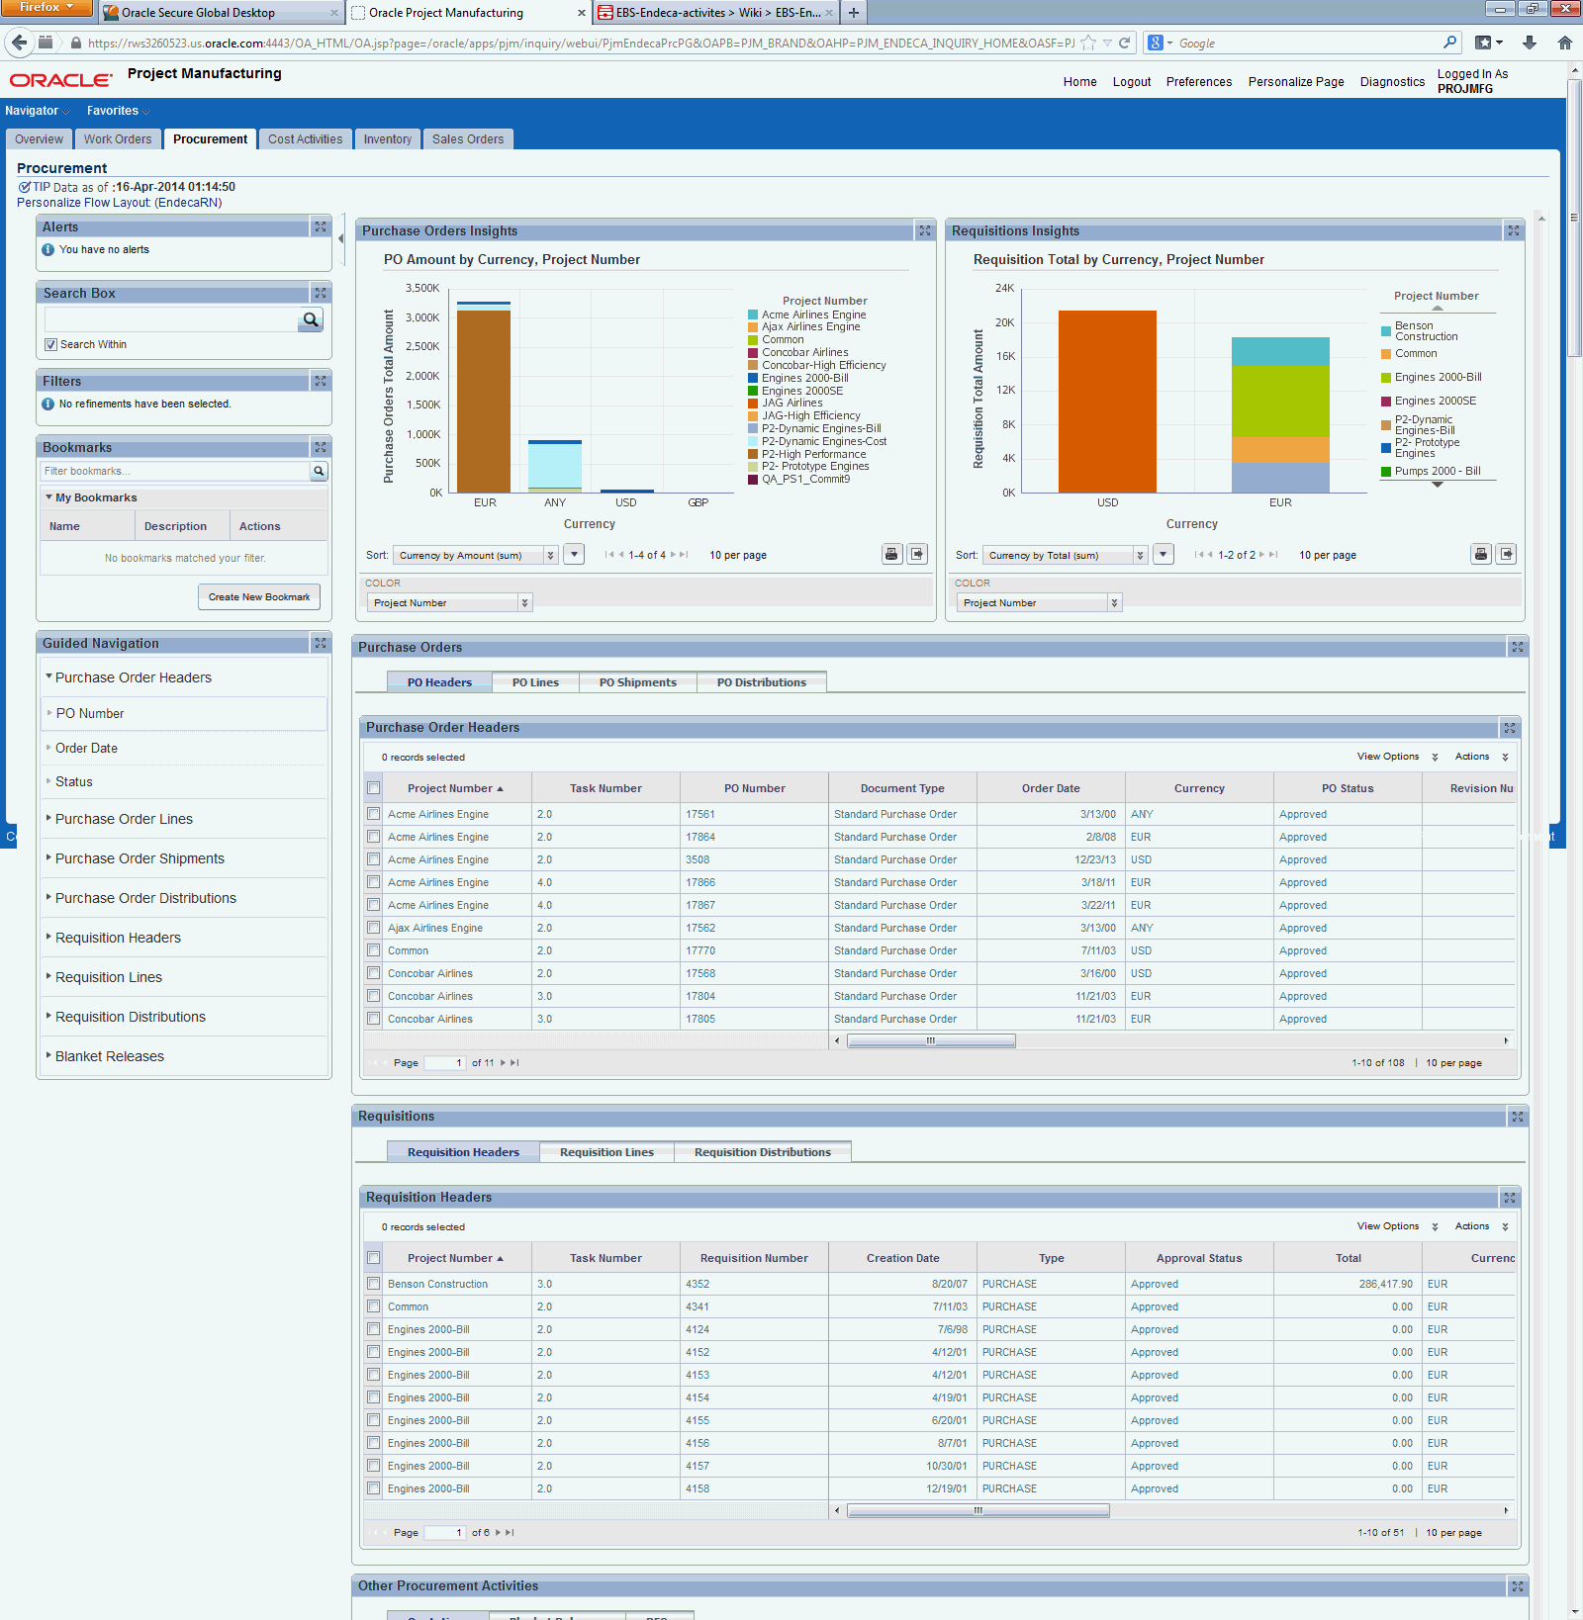
Task: Expand Blanket Releases navigation
Action: click(x=109, y=1056)
